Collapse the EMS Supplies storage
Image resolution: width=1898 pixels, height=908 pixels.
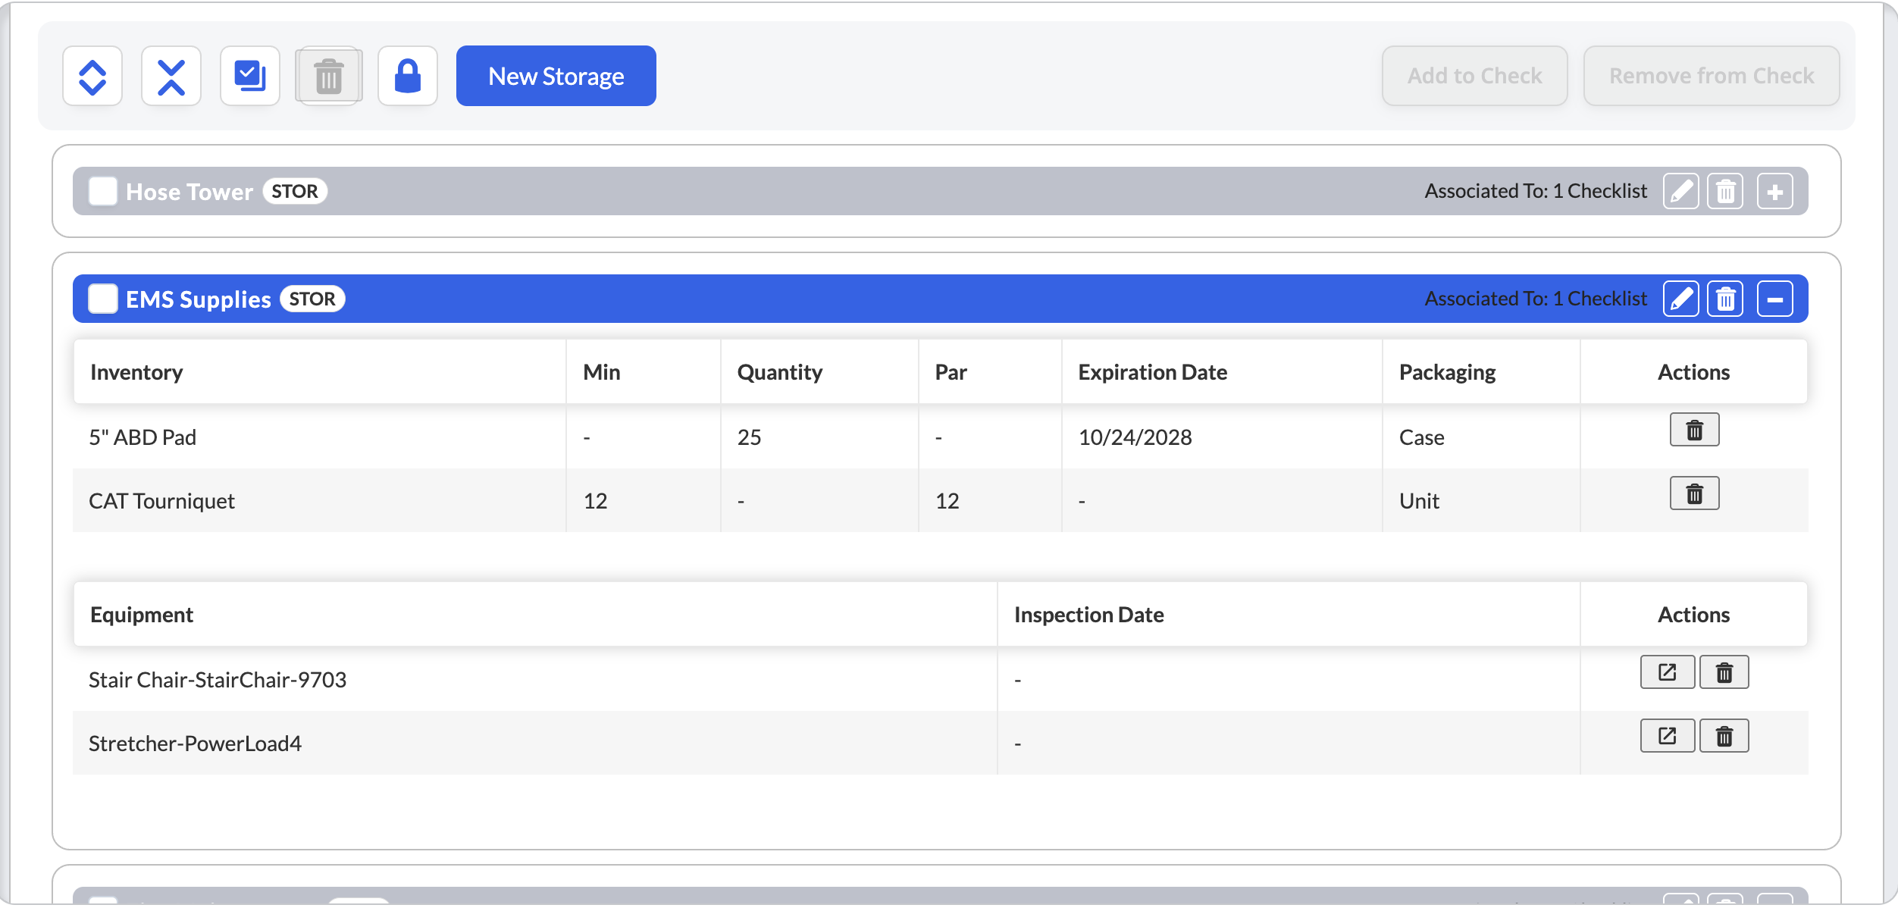(1774, 299)
